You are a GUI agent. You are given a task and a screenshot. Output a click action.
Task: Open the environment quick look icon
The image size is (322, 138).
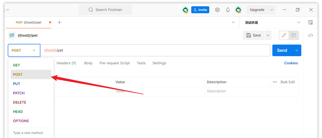pos(311,22)
